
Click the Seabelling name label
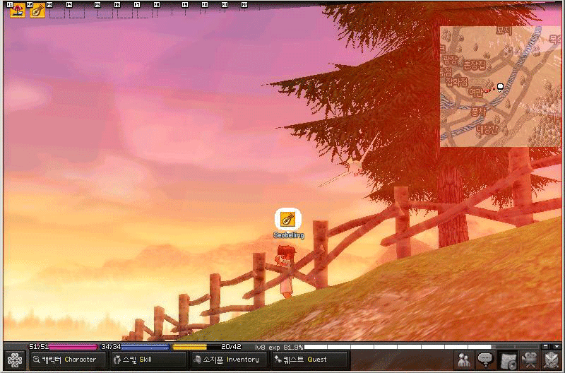pos(289,235)
